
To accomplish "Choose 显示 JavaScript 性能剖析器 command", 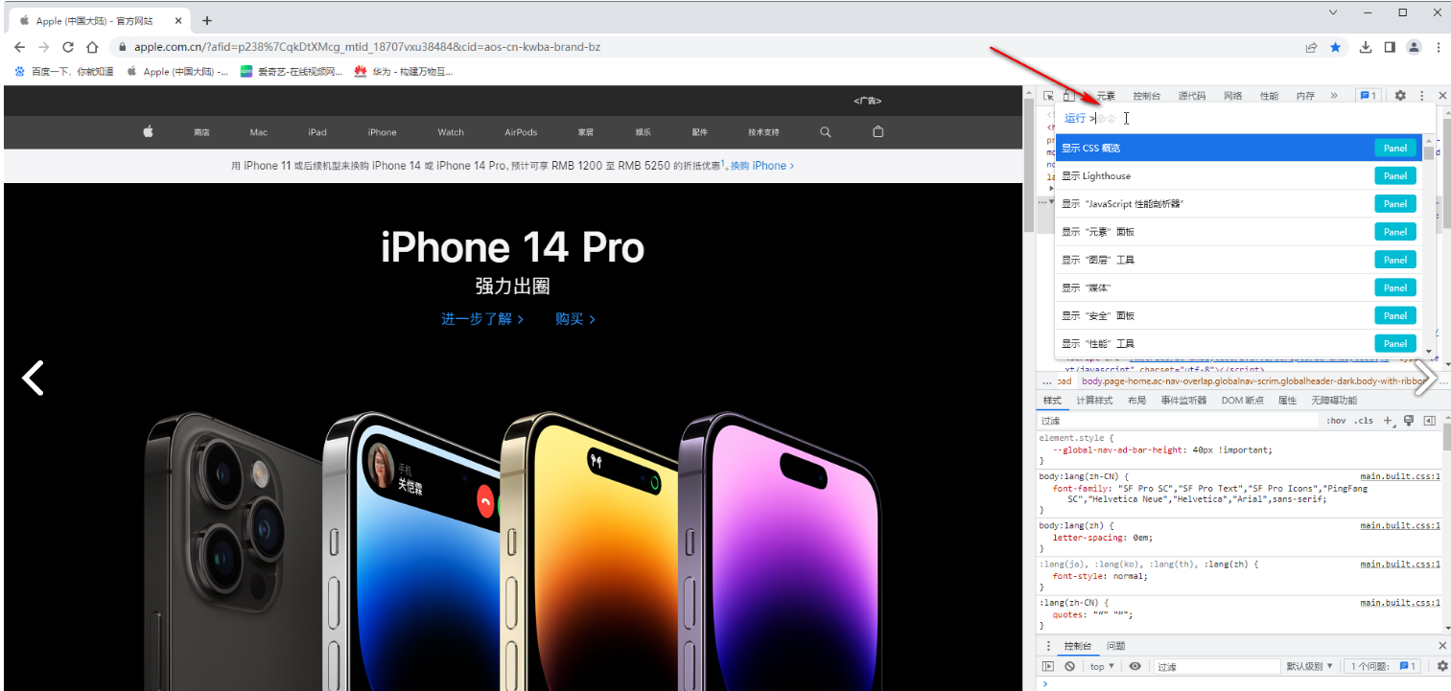I will tap(1239, 203).
